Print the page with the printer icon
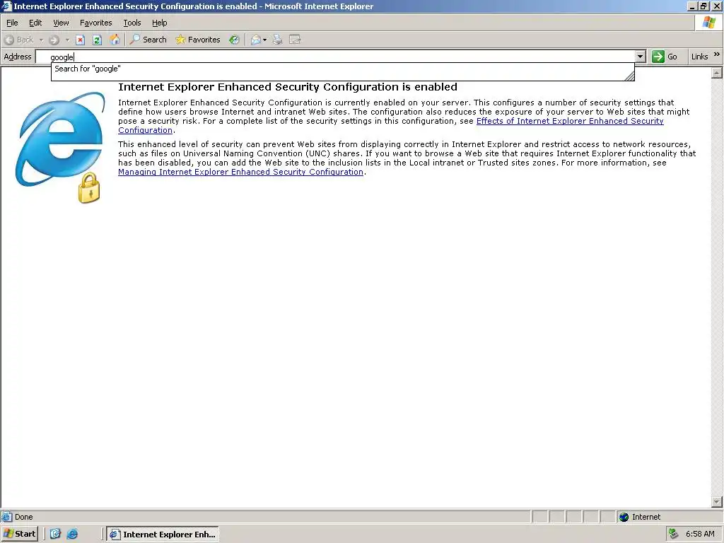Screen dimensions: 724x543 [277, 40]
